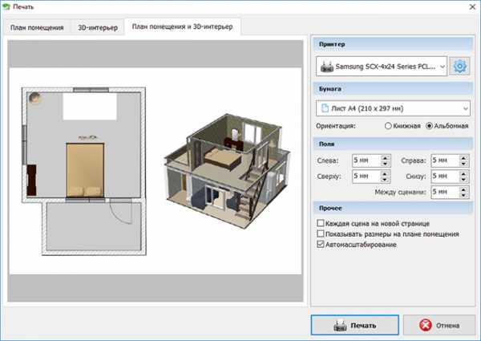Select Альбомная orientation radio button
This screenshot has height=341, width=481.
(x=430, y=126)
